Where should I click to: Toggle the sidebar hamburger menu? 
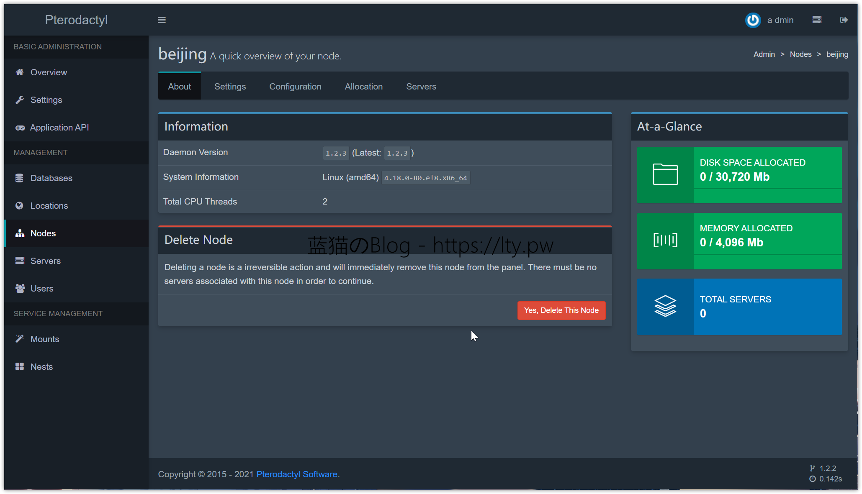tap(162, 20)
